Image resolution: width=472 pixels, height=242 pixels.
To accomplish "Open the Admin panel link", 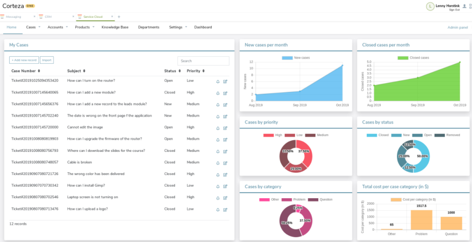I will (x=457, y=27).
